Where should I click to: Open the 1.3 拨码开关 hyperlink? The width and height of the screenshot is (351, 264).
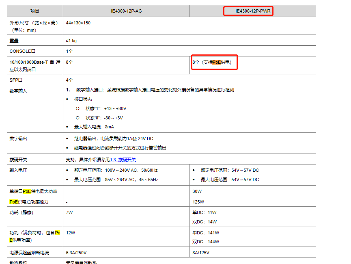click(123, 160)
